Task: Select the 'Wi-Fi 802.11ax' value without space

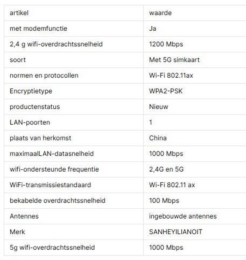Action: [171, 75]
